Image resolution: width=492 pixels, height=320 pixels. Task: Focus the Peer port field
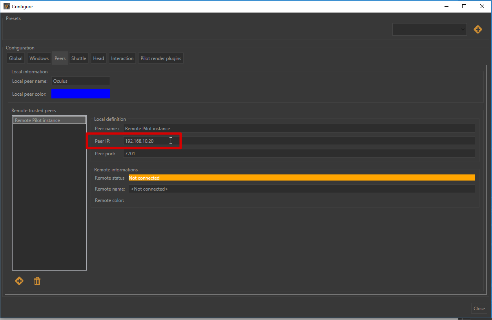click(299, 154)
